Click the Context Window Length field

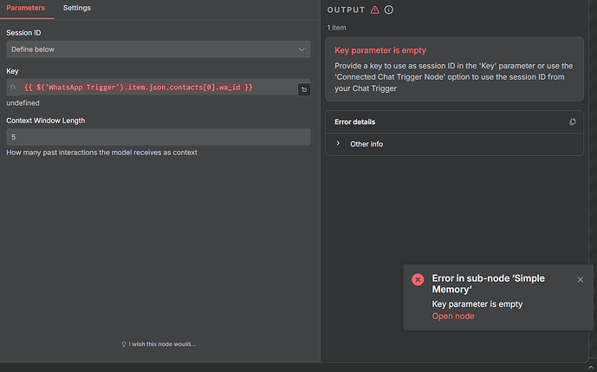[158, 137]
